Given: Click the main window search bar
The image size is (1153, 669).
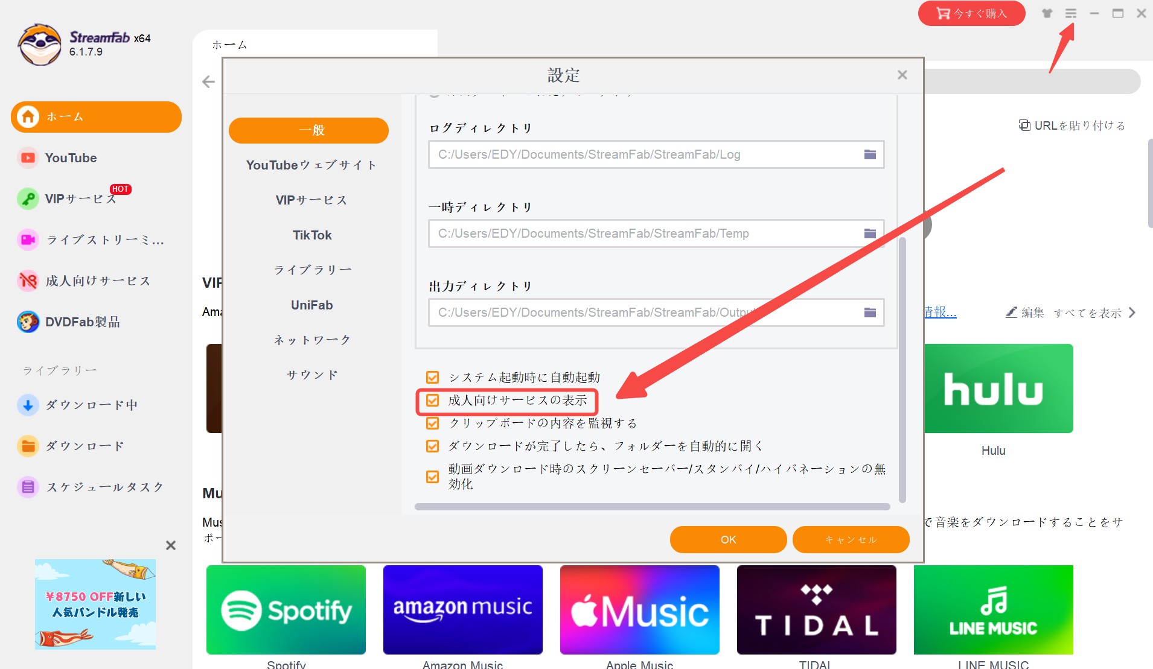Looking at the screenshot, I should pyautogui.click(x=1032, y=81).
